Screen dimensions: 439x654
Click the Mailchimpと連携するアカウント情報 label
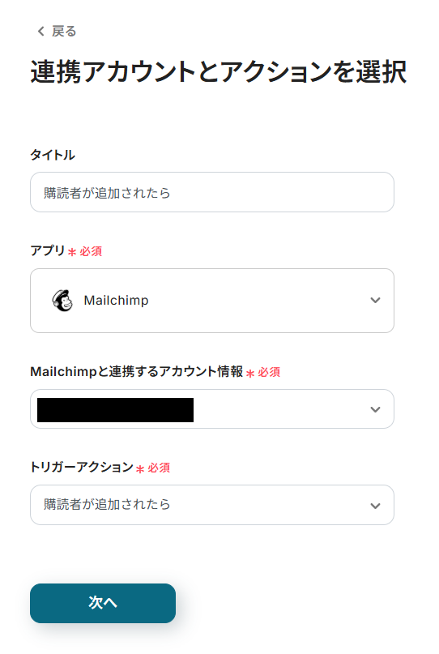point(137,371)
